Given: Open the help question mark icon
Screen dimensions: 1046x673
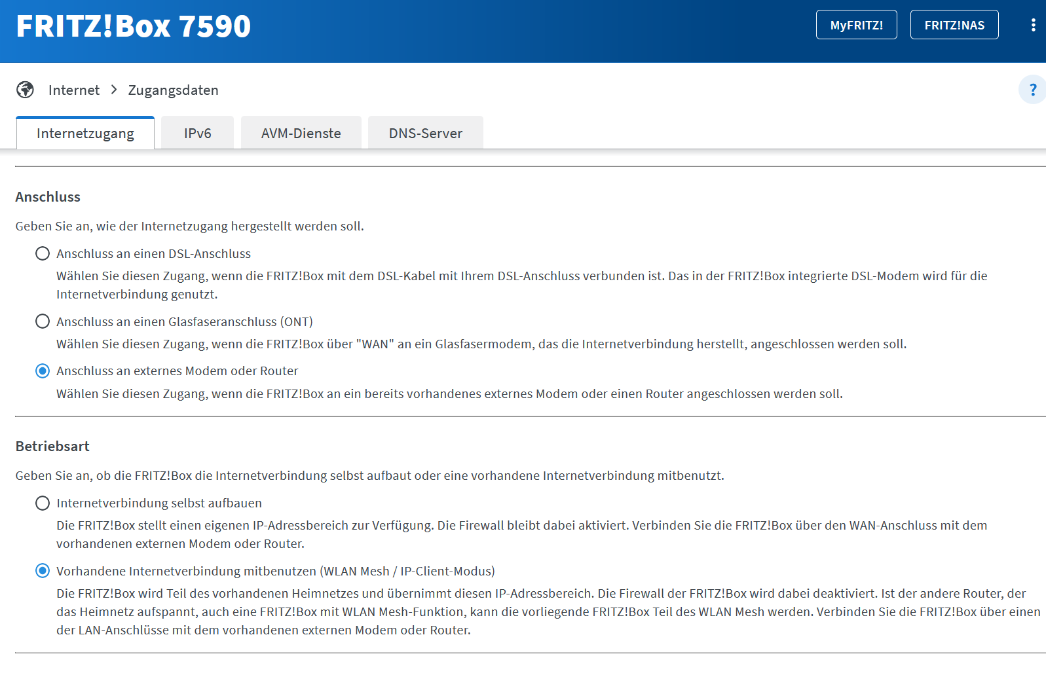Looking at the screenshot, I should coord(1032,90).
